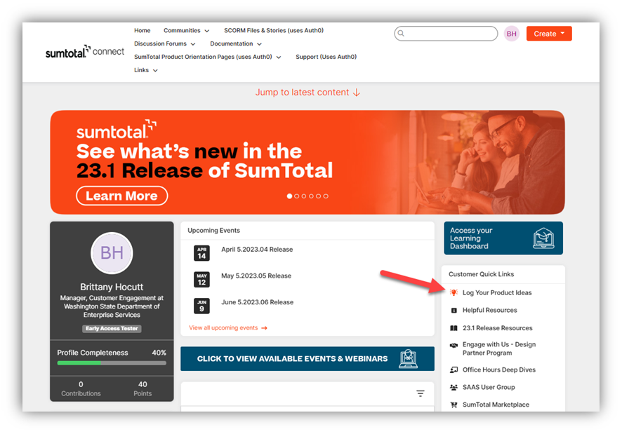Click the Design Partner Program handshake icon
622x434 pixels.
[x=454, y=345]
